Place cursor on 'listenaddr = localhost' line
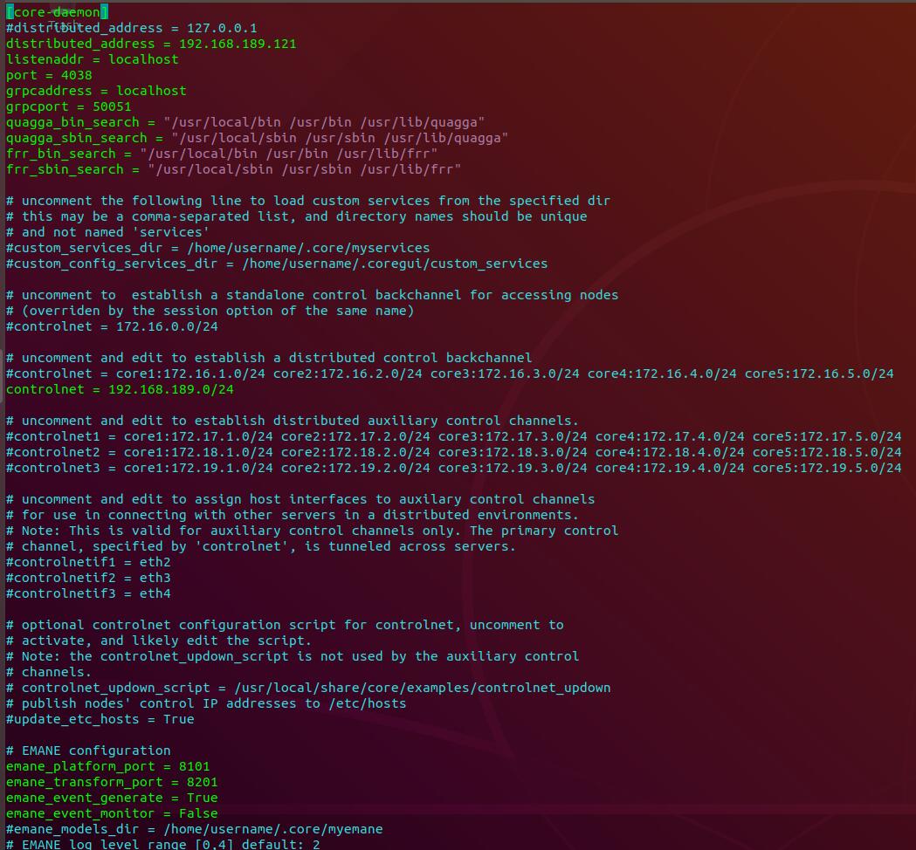 click(93, 59)
